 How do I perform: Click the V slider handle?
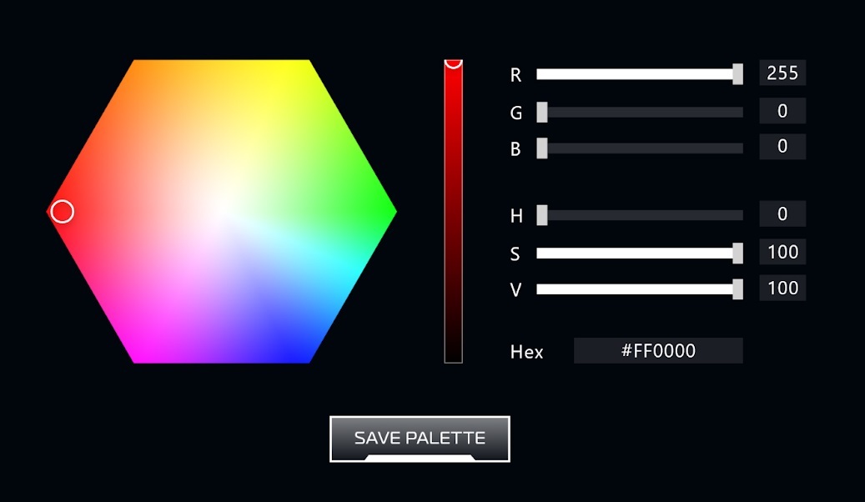737,289
